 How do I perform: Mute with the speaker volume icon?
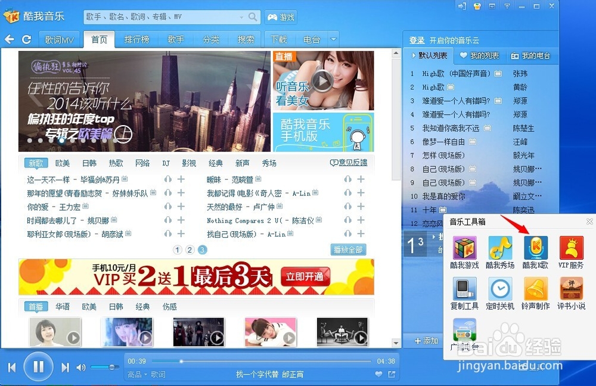pos(80,368)
